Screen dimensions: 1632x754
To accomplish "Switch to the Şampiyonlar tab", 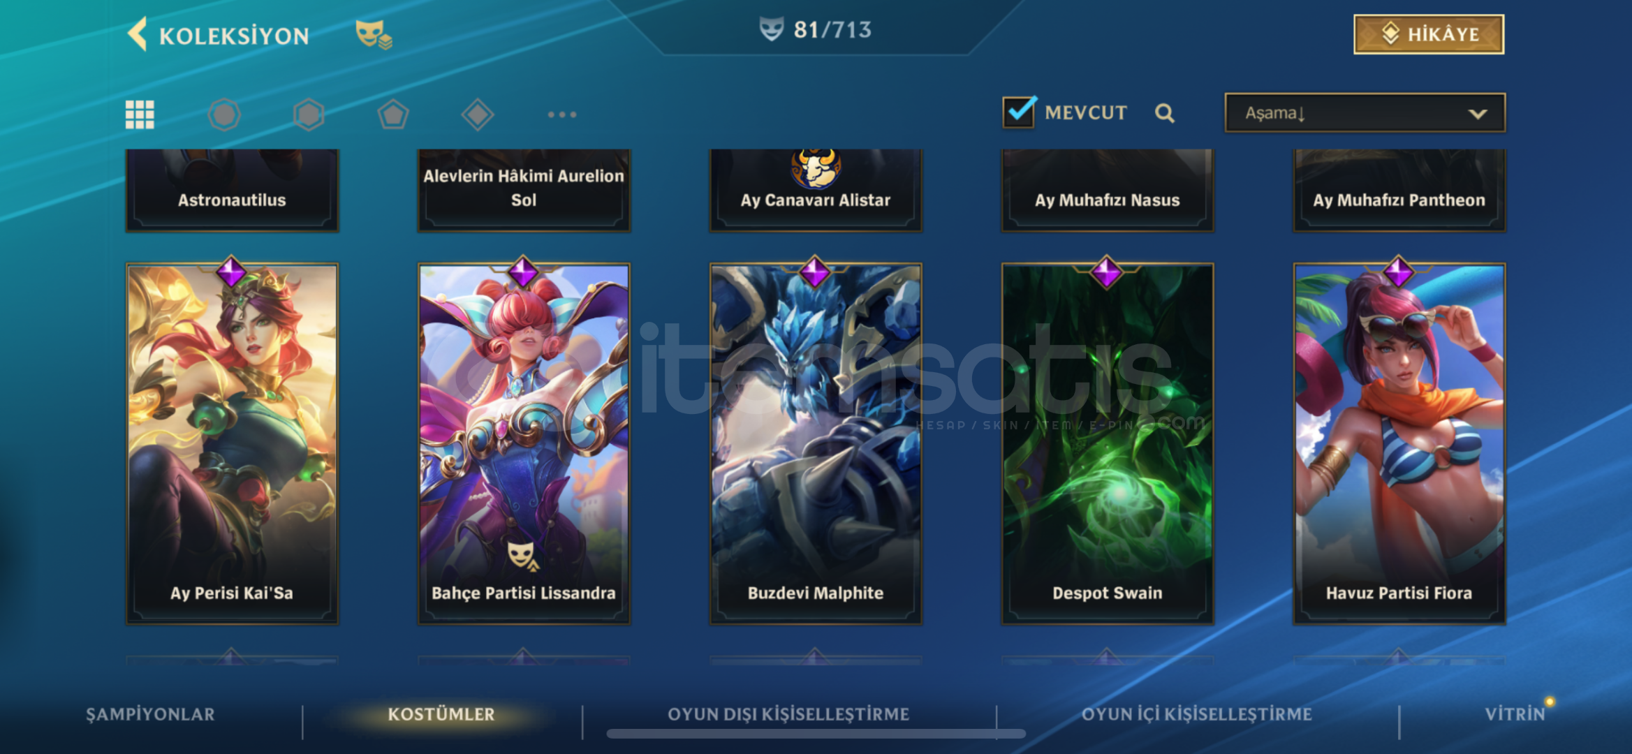I will coord(150,714).
